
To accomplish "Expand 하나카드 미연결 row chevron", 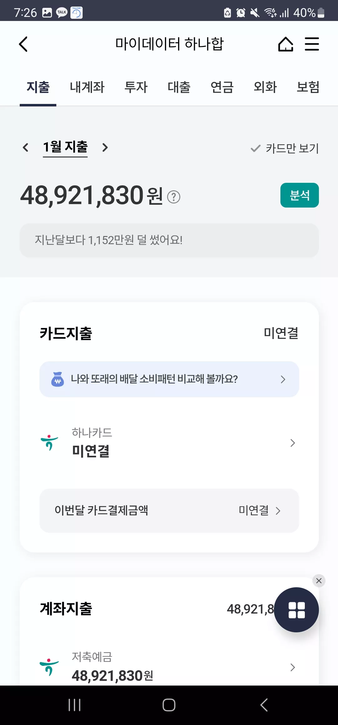I will point(293,443).
